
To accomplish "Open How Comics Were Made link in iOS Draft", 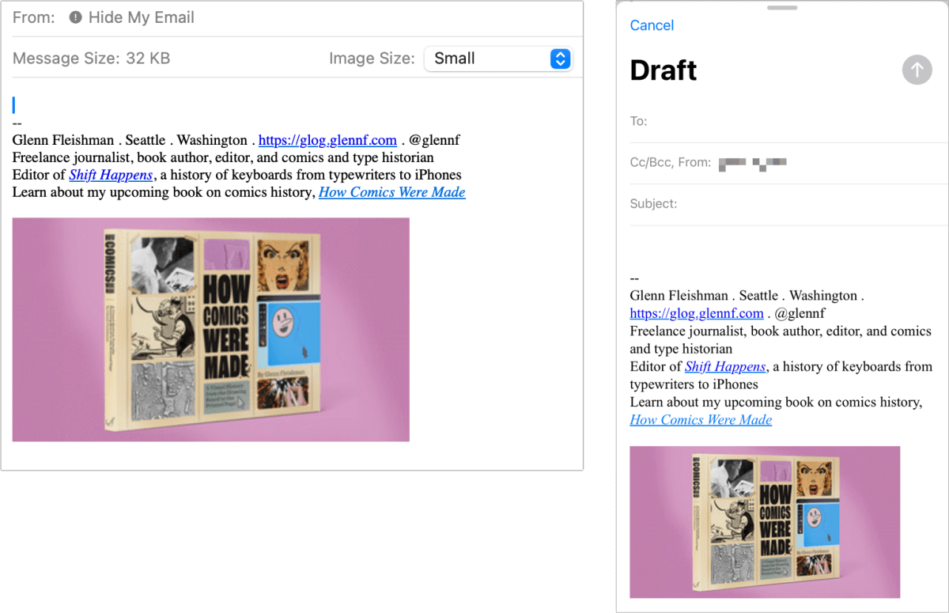I will pos(701,420).
